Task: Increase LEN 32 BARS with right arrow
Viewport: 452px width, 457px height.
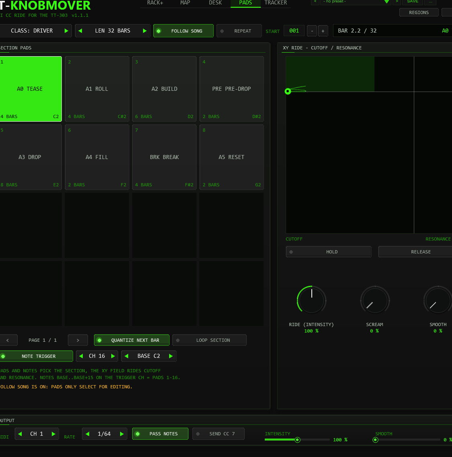Action: 145,31
